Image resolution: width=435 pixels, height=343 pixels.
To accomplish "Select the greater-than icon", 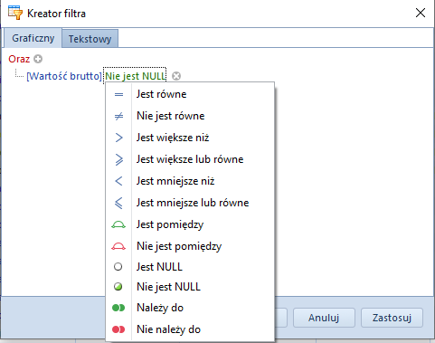I will pos(118,138).
